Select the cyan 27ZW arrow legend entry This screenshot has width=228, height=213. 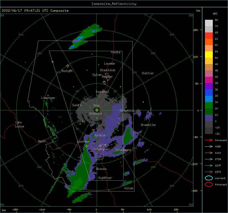pos(209,159)
